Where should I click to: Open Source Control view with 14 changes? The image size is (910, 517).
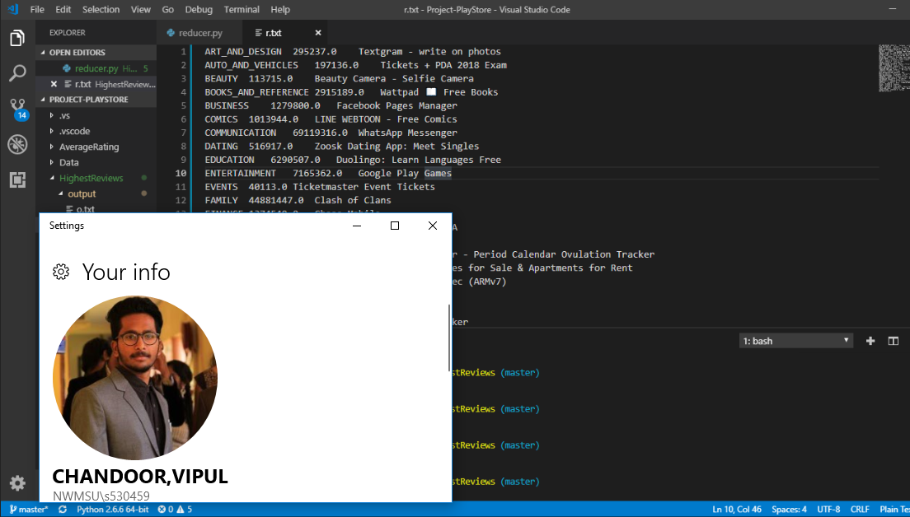(x=17, y=109)
